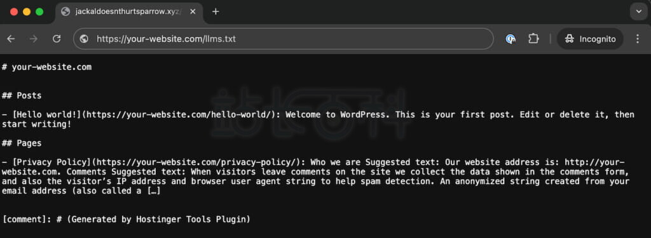The height and width of the screenshot is (238, 651).
Task: Open Chrome three-dot menu
Action: 638,39
